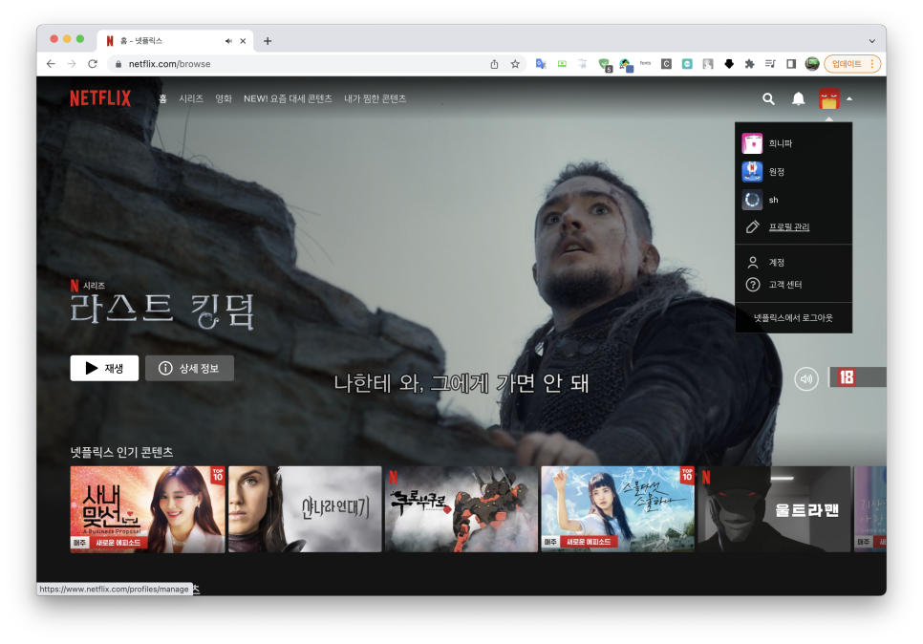Click the teal square extension icon
The height and width of the screenshot is (644, 923).
[687, 64]
